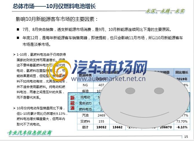The width and height of the screenshot is (194, 141).
Task: Click the value 155 in the 双燃料 row
Action: pyautogui.click(x=101, y=121)
